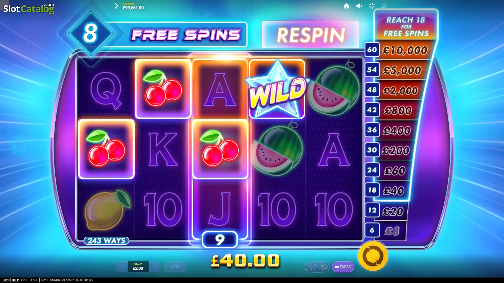Click the cherries symbol on reel two
The height and width of the screenshot is (283, 504).
pyautogui.click(x=163, y=89)
